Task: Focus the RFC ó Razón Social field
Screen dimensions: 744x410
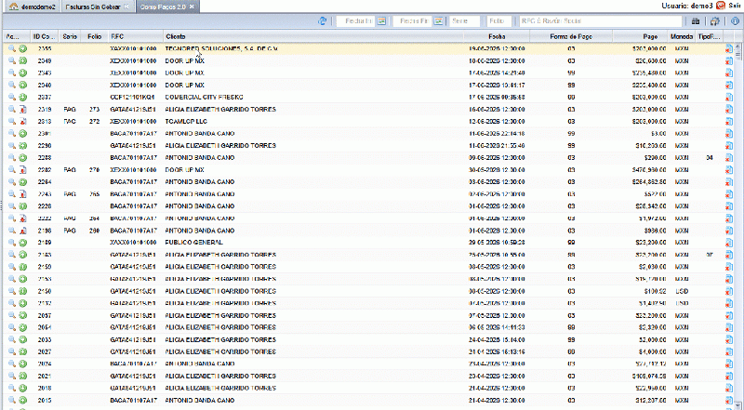Action: pos(600,20)
